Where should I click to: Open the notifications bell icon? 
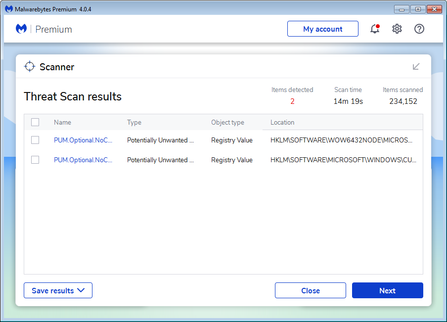pos(375,29)
